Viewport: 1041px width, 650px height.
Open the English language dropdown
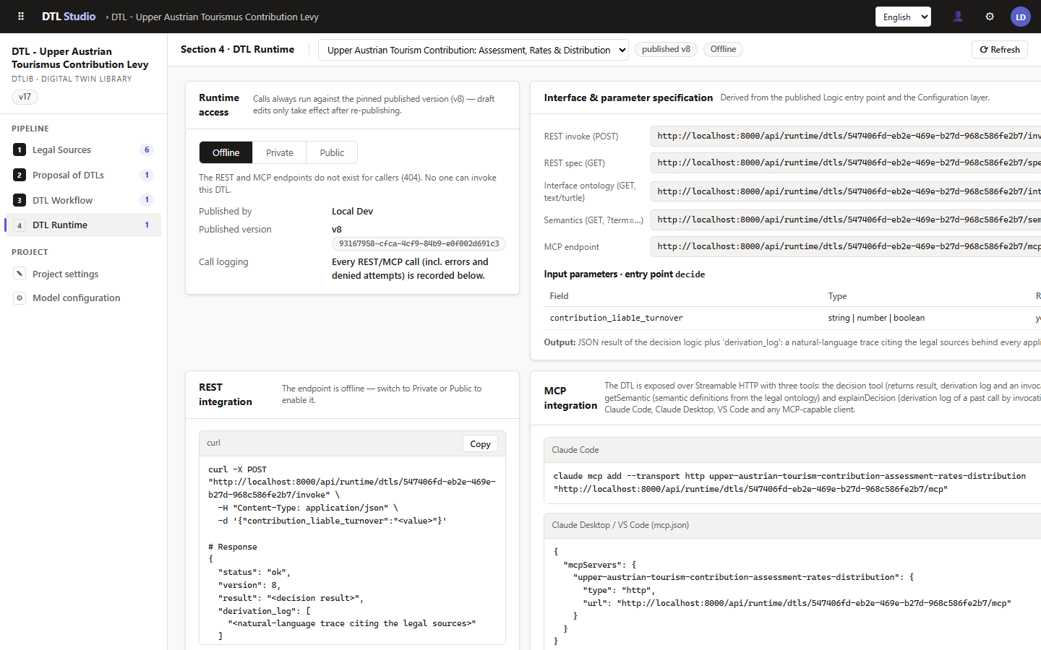tap(903, 17)
